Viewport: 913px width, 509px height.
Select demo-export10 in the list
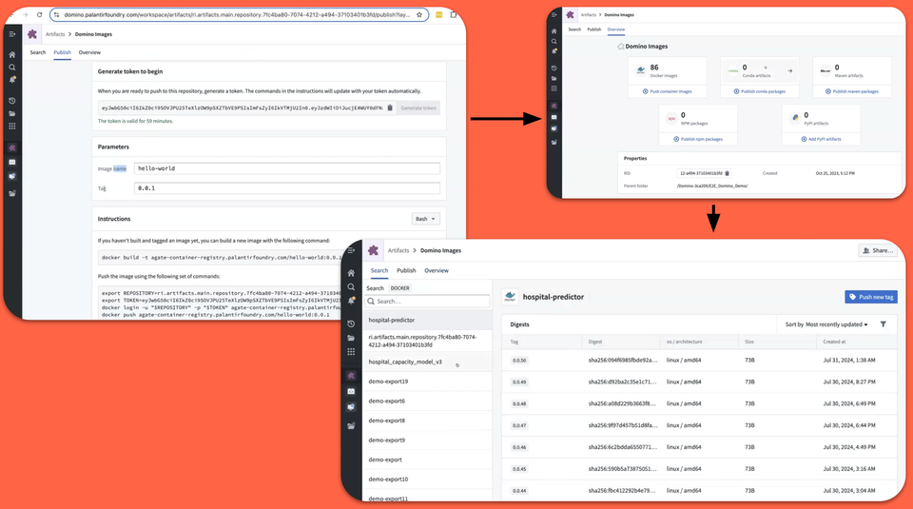(x=427, y=480)
